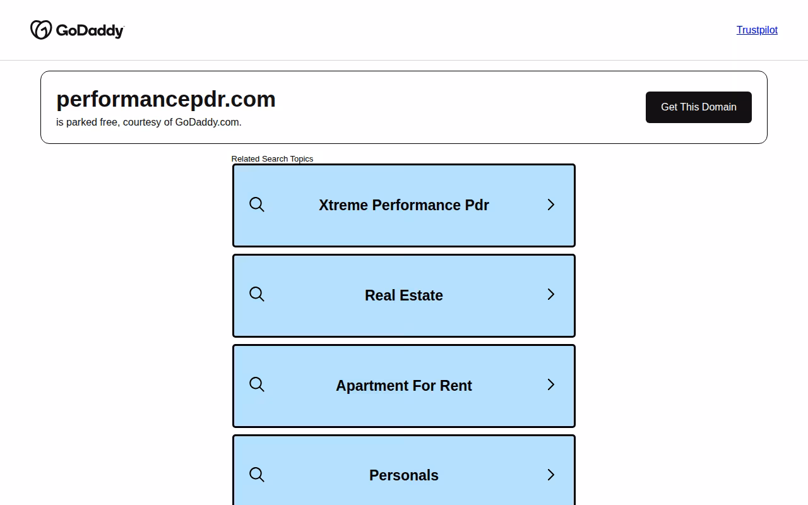The width and height of the screenshot is (808, 505).
Task: Click the magnifier icon beside Personals
Action: tap(257, 475)
